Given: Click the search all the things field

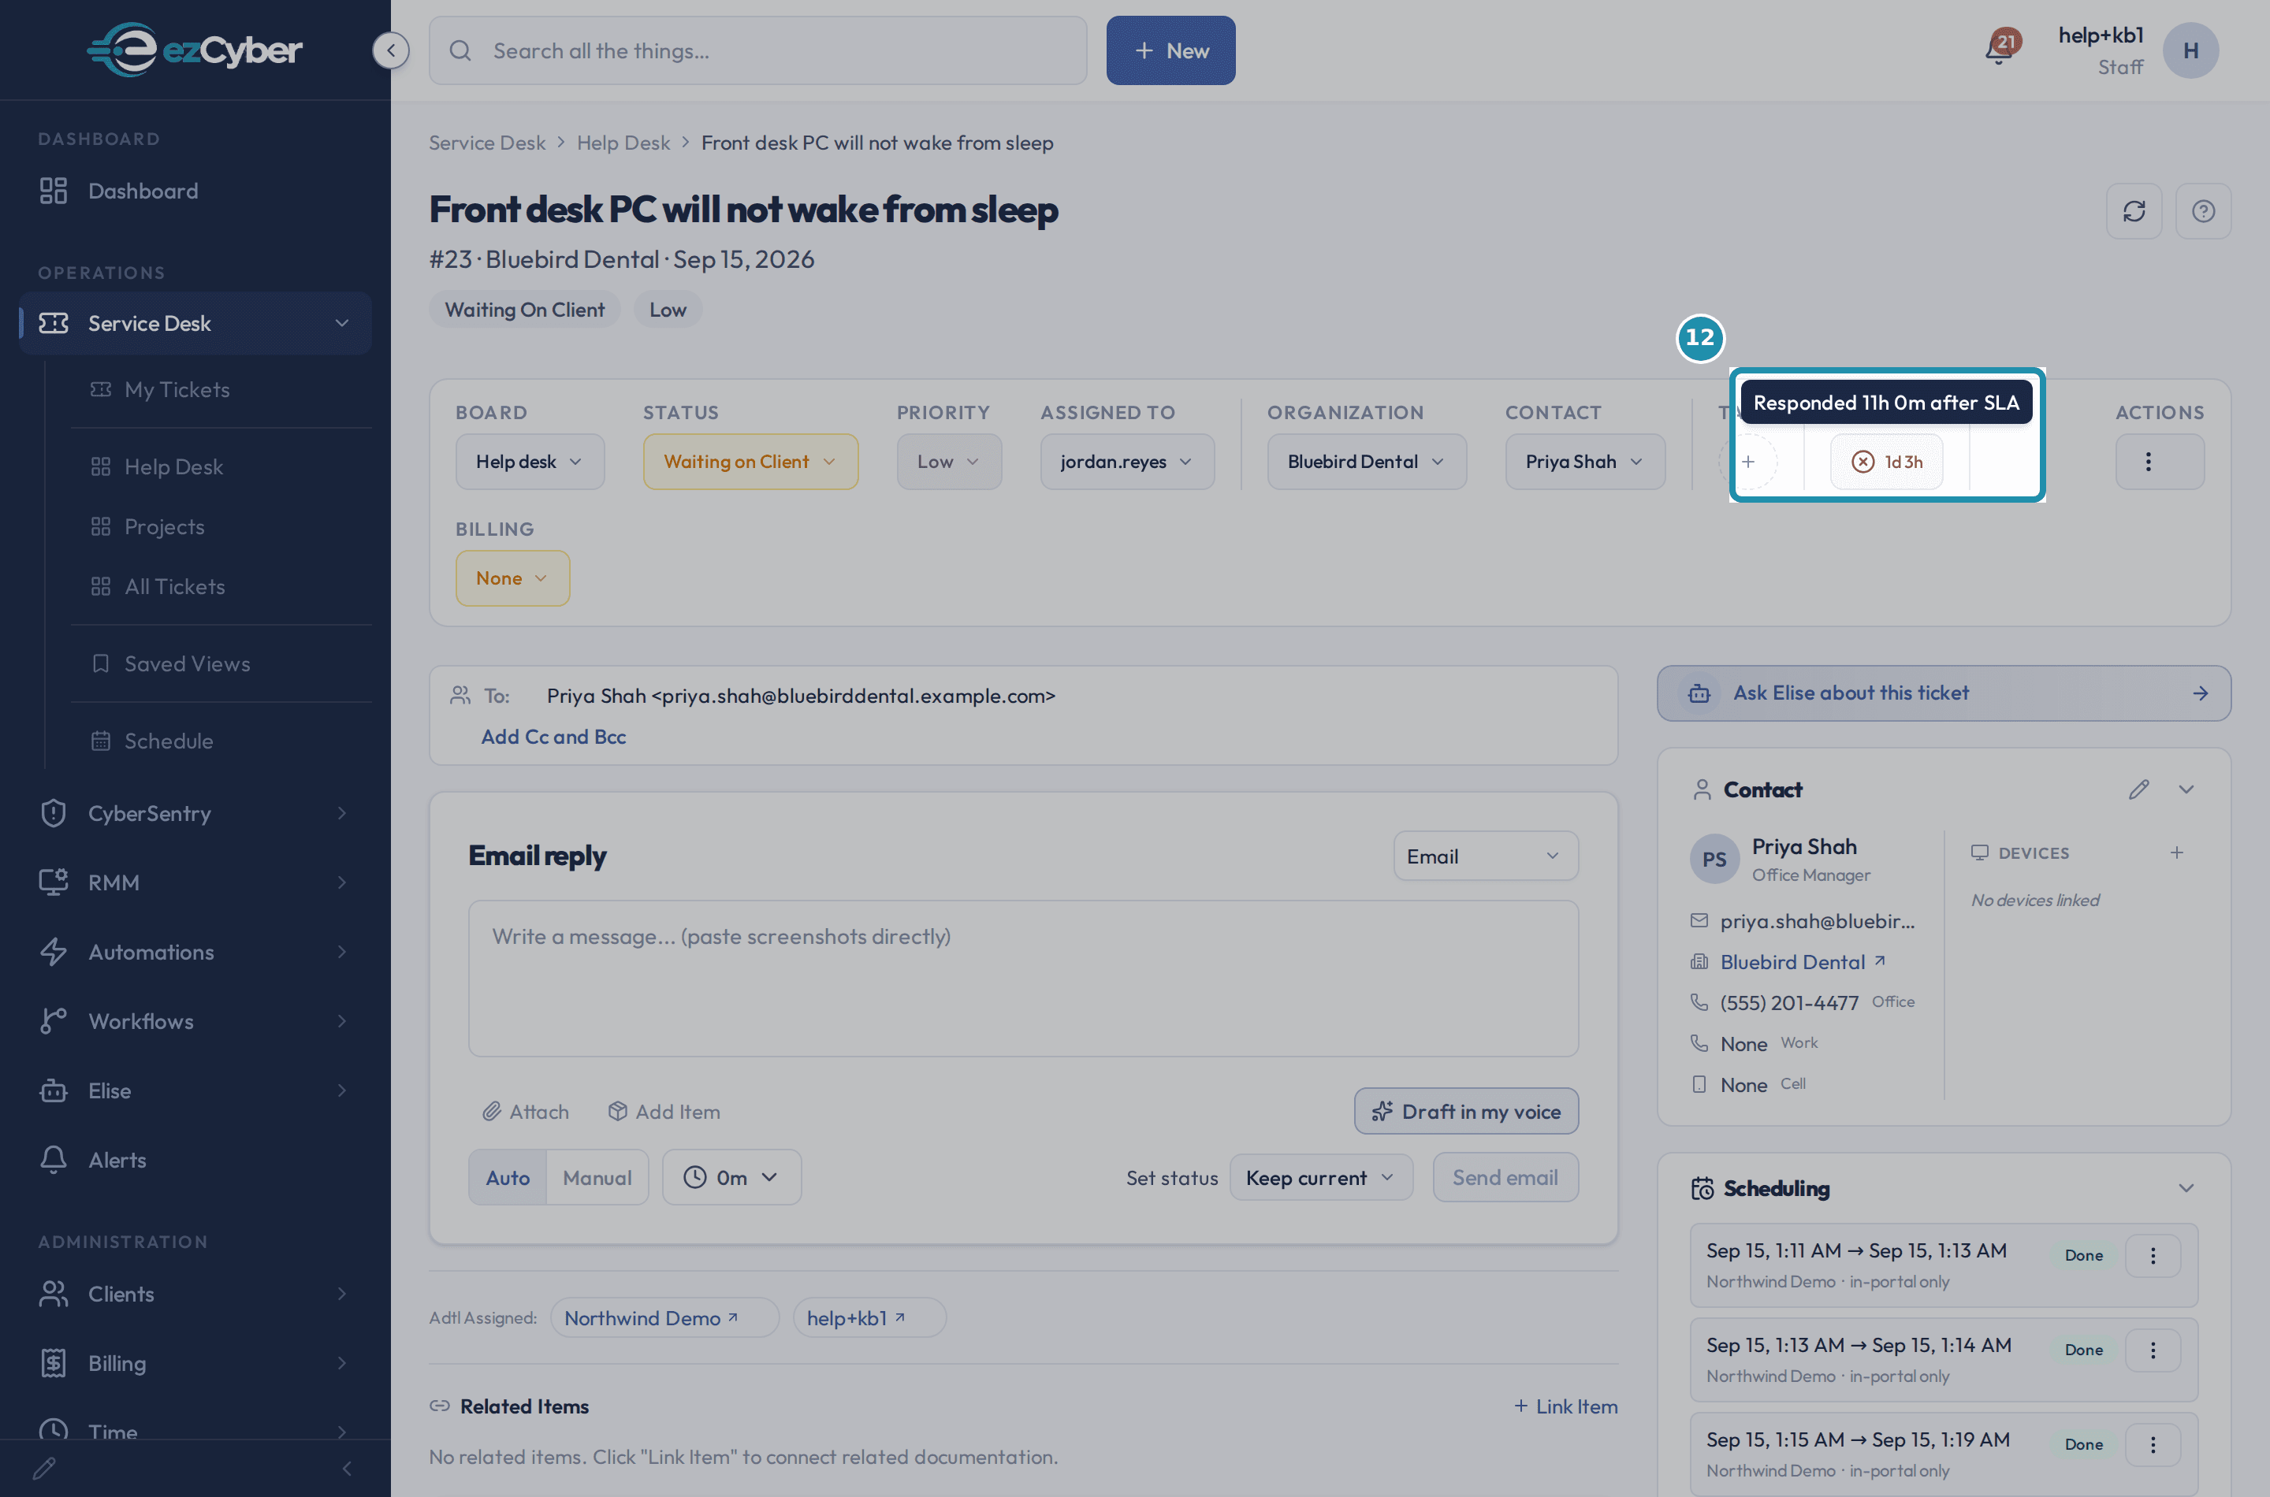Looking at the screenshot, I should pyautogui.click(x=757, y=50).
